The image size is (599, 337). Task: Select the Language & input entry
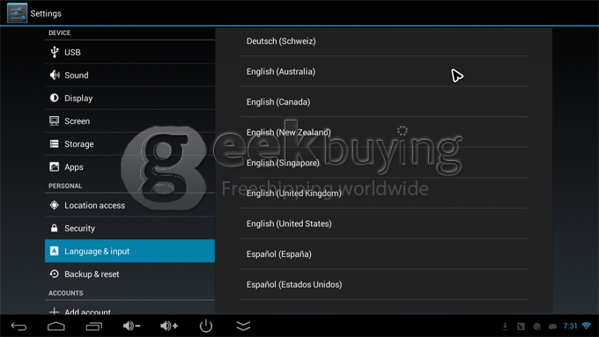coord(129,251)
